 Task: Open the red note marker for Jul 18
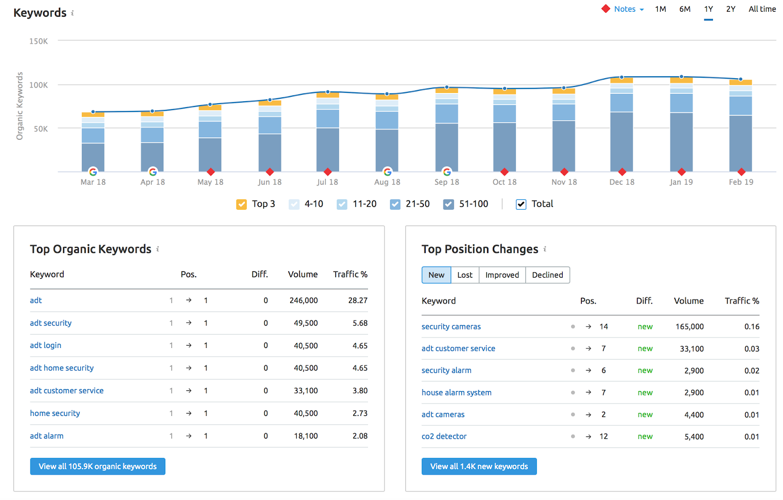328,172
